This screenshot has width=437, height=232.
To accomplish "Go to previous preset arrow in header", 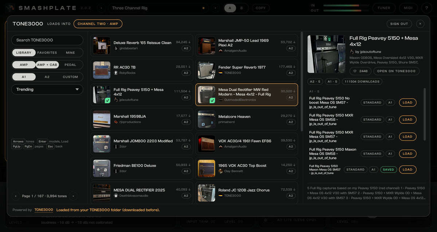I will click(102, 8).
